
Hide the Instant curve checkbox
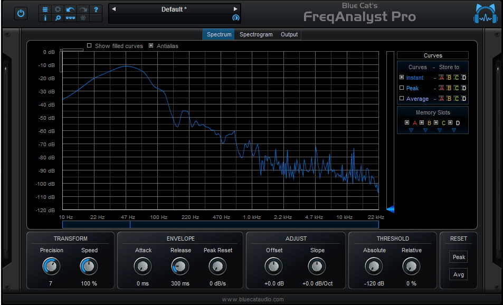pyautogui.click(x=402, y=77)
